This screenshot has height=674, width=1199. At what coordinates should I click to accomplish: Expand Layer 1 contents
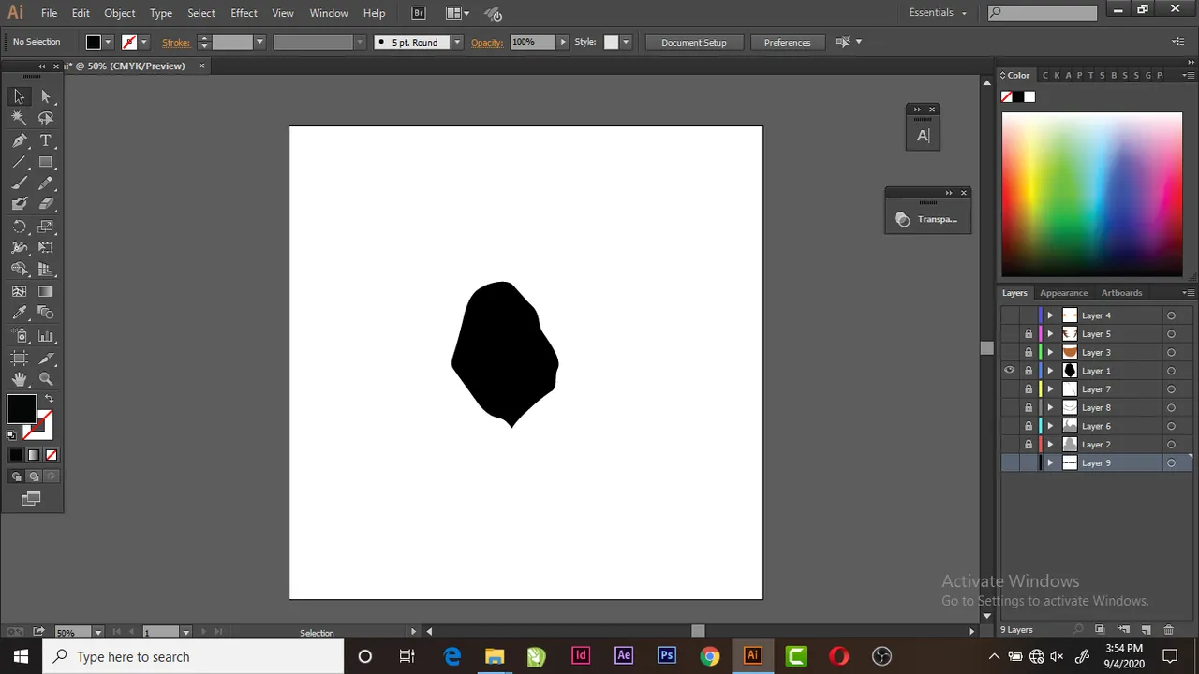(x=1050, y=371)
